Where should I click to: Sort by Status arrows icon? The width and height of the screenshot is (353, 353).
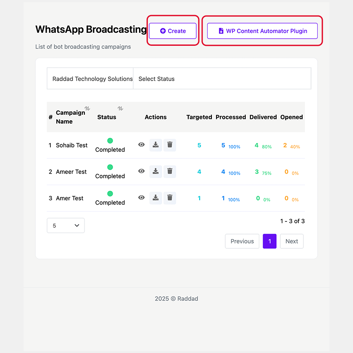[120, 108]
